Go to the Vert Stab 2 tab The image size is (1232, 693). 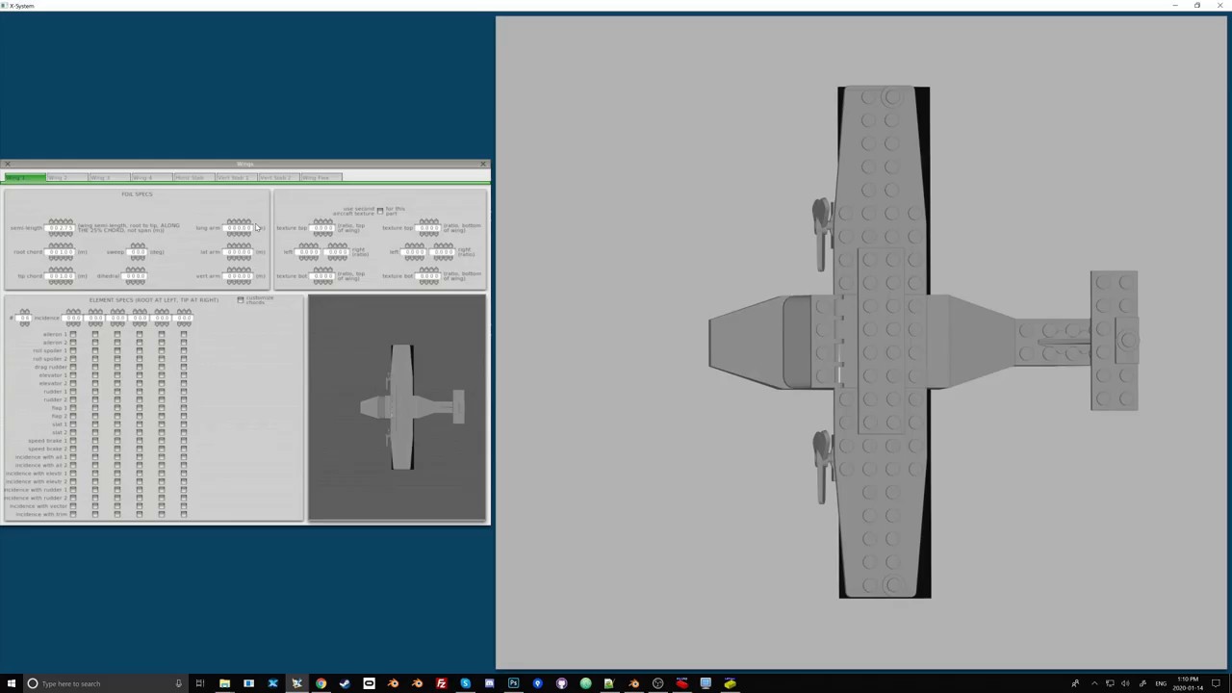[x=278, y=178]
